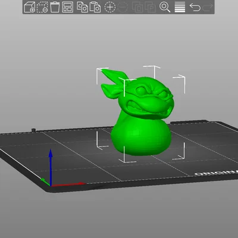This screenshot has width=238, height=238.
Task: Click the Copy icon in toolbar
Action: (82, 7)
